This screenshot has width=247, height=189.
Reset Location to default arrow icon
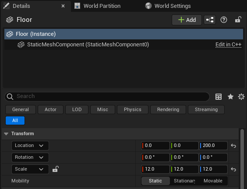[x=233, y=146]
